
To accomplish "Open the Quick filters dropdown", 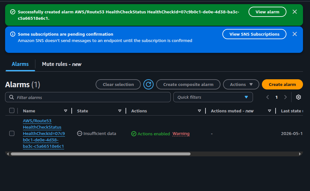I will tap(213, 97).
